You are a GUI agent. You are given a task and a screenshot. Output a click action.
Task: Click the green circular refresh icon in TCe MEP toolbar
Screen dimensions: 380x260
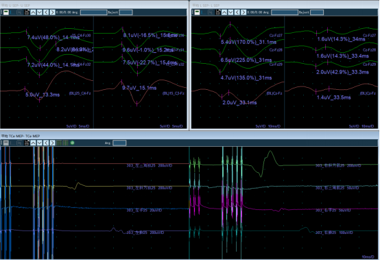[72, 143]
